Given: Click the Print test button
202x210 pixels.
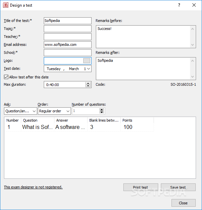Looking at the screenshot, I should coord(141,187).
